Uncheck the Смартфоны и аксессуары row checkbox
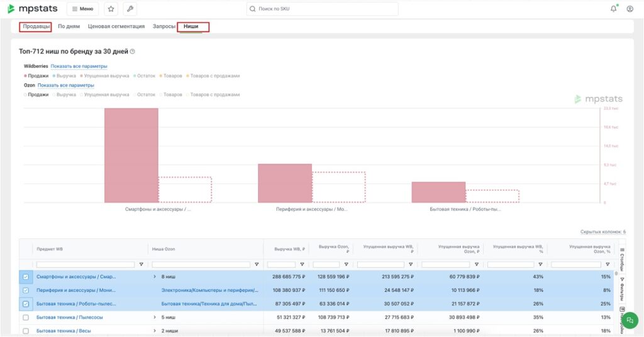 pyautogui.click(x=26, y=277)
